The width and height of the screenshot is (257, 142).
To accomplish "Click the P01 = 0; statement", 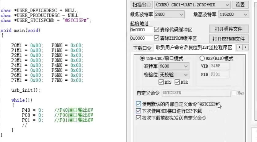I will point(33,120).
